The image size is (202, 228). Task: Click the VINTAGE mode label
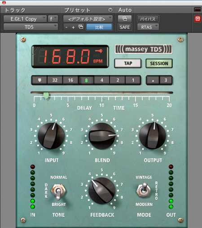coord(144,177)
